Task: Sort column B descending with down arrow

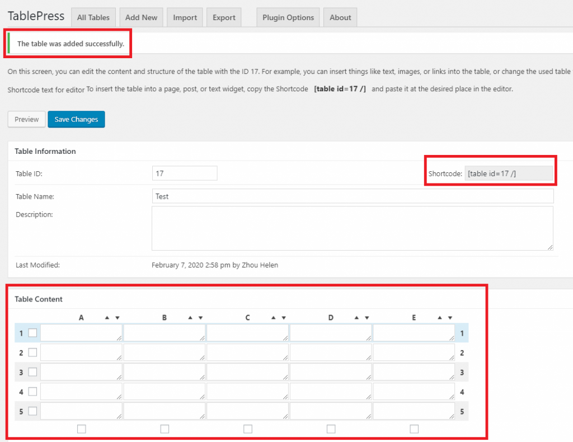Action: click(x=200, y=318)
